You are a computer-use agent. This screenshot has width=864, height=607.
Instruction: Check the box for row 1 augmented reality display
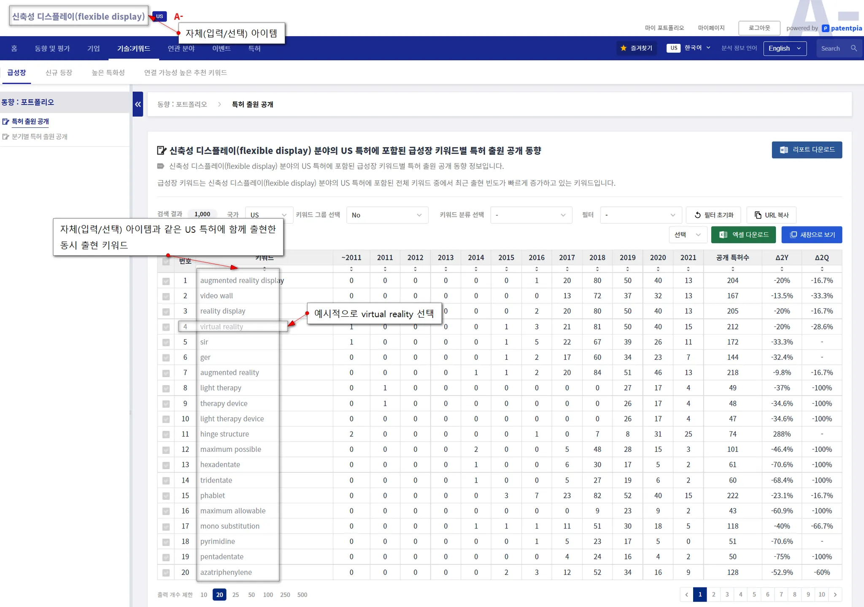[166, 281]
